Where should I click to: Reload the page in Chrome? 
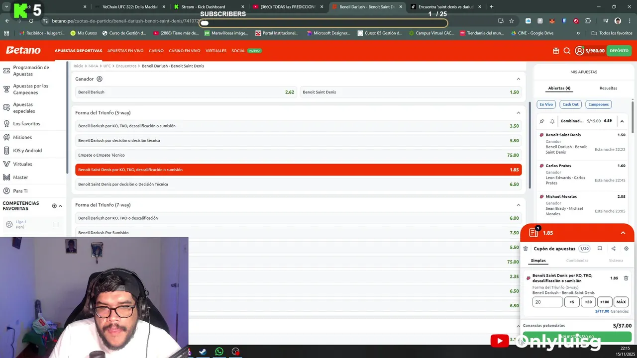pyautogui.click(x=31, y=21)
